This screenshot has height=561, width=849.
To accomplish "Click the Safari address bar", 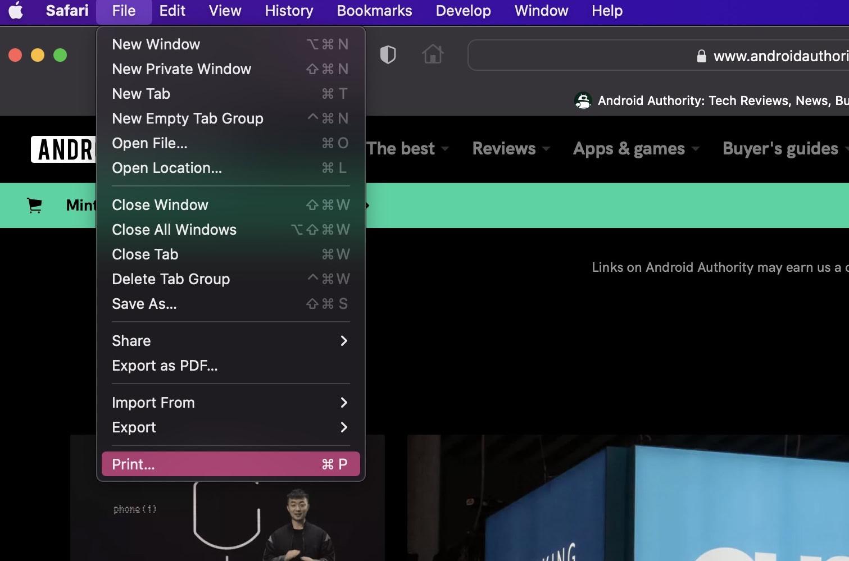I will 658,55.
